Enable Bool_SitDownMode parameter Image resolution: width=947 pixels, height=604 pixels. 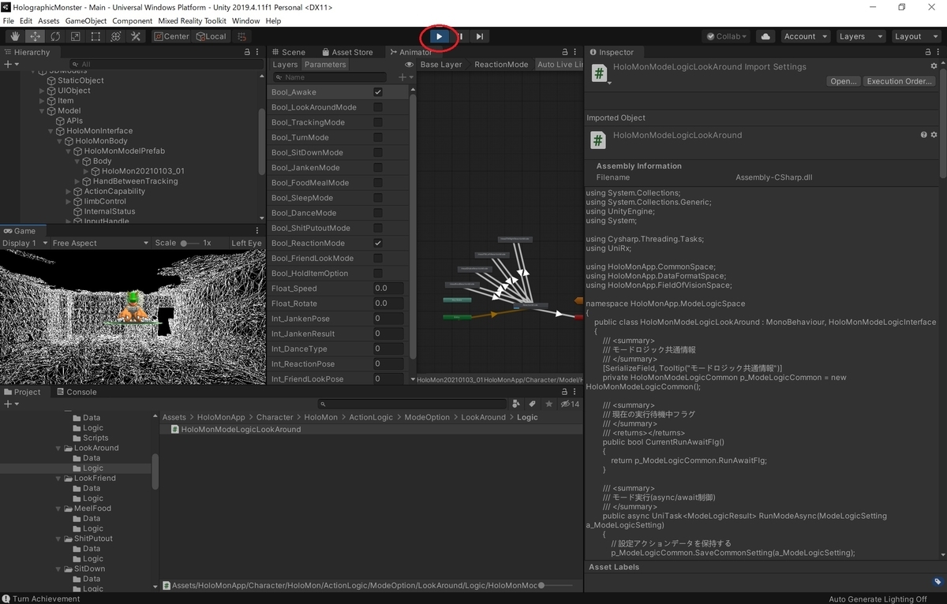click(x=378, y=153)
